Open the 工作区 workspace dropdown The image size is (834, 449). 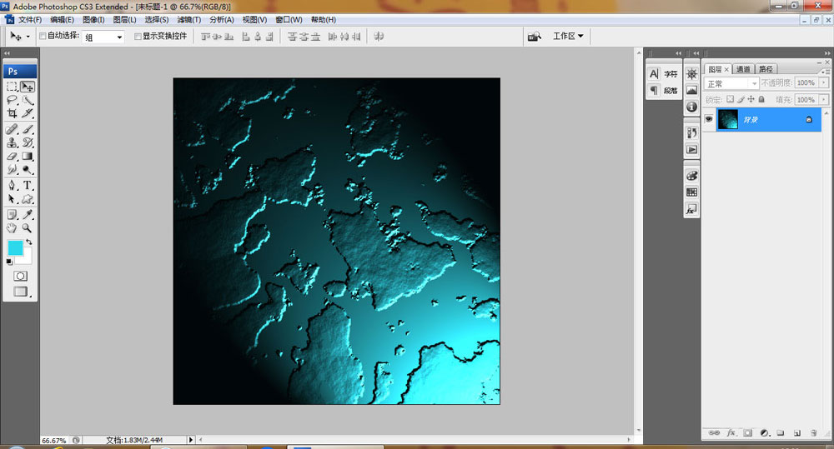pos(568,36)
